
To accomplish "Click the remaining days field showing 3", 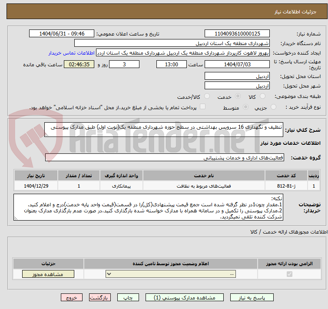I will click(124, 64).
